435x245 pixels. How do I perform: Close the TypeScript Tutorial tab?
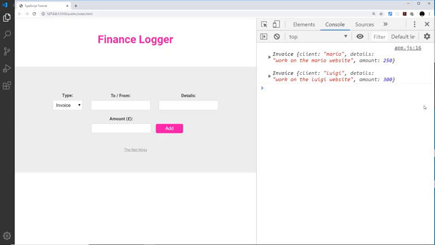coord(67,6)
